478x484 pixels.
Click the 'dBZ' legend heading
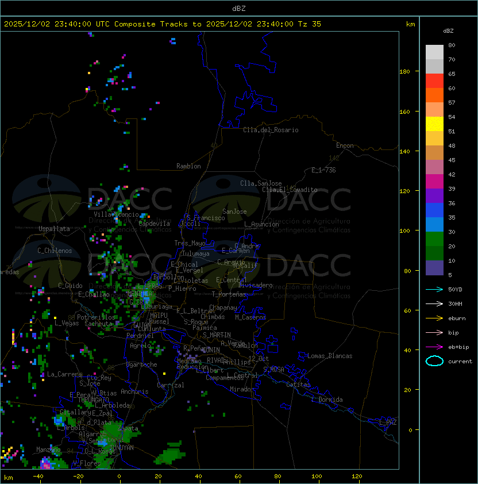tap(448, 31)
